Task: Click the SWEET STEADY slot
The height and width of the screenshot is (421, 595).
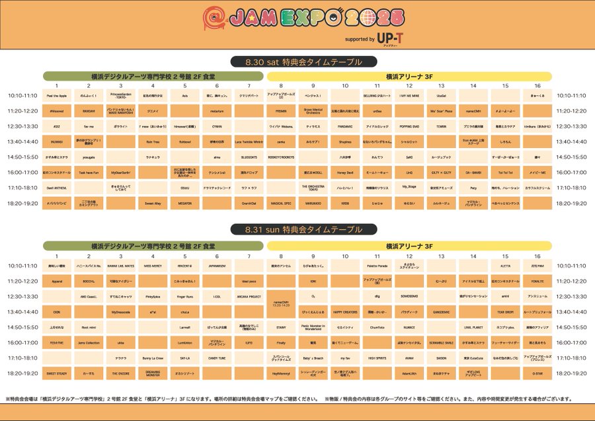Action: tap(57, 373)
